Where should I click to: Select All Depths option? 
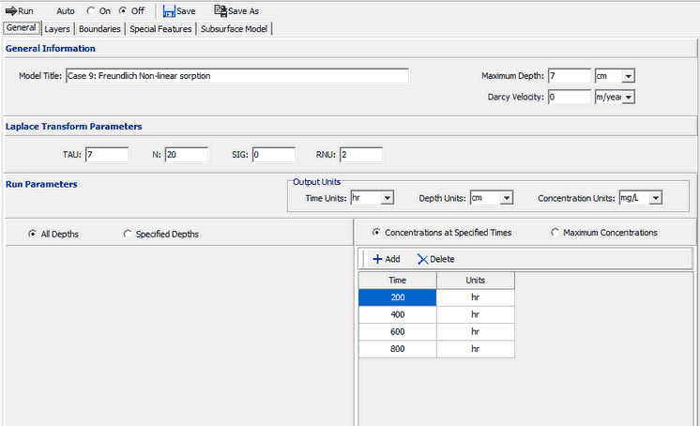(x=32, y=234)
